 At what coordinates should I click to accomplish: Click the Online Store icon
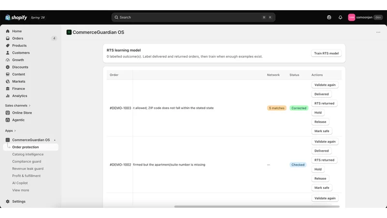8,113
